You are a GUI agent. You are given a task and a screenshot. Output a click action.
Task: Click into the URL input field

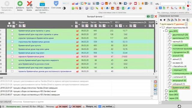173,4
